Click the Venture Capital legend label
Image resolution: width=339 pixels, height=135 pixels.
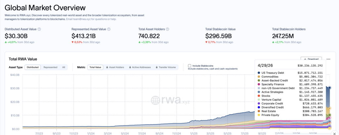click(x=271, y=100)
